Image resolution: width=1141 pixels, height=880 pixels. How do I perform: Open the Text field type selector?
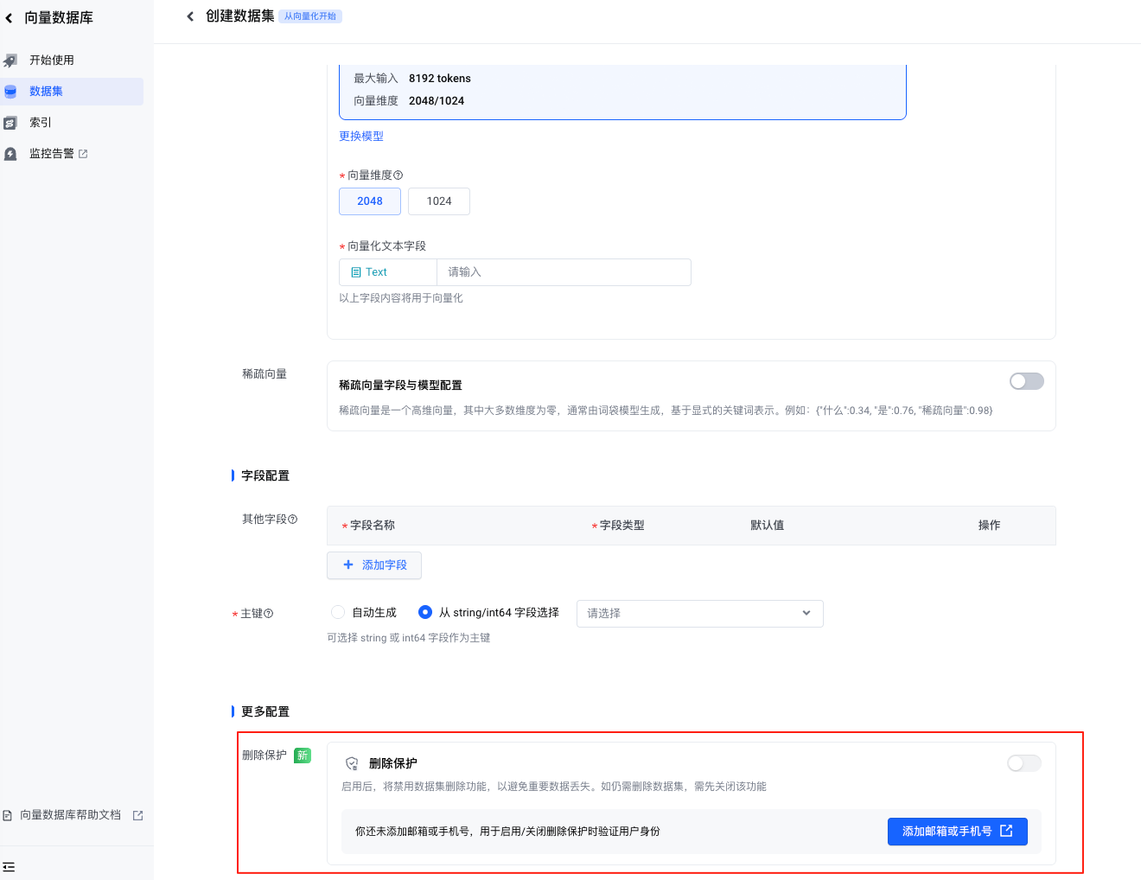388,272
